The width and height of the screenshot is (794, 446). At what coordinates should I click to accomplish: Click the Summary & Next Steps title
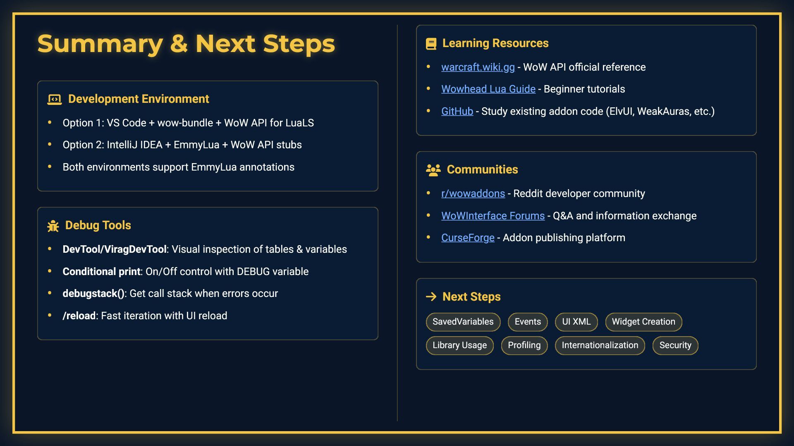[x=186, y=44]
